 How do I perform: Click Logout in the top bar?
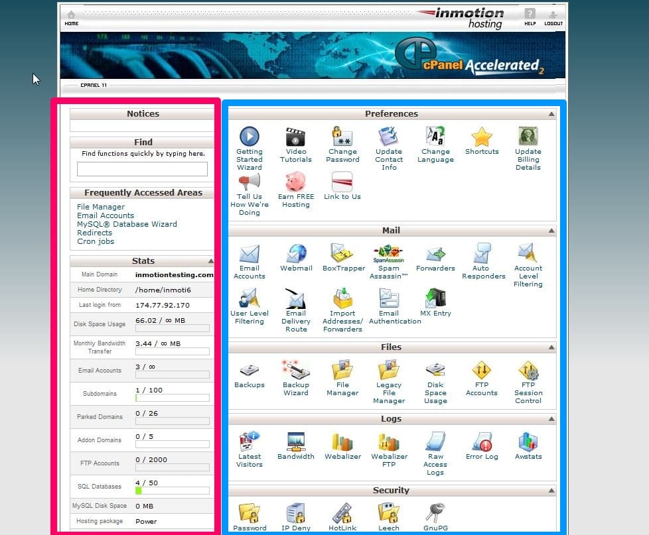pyautogui.click(x=553, y=18)
